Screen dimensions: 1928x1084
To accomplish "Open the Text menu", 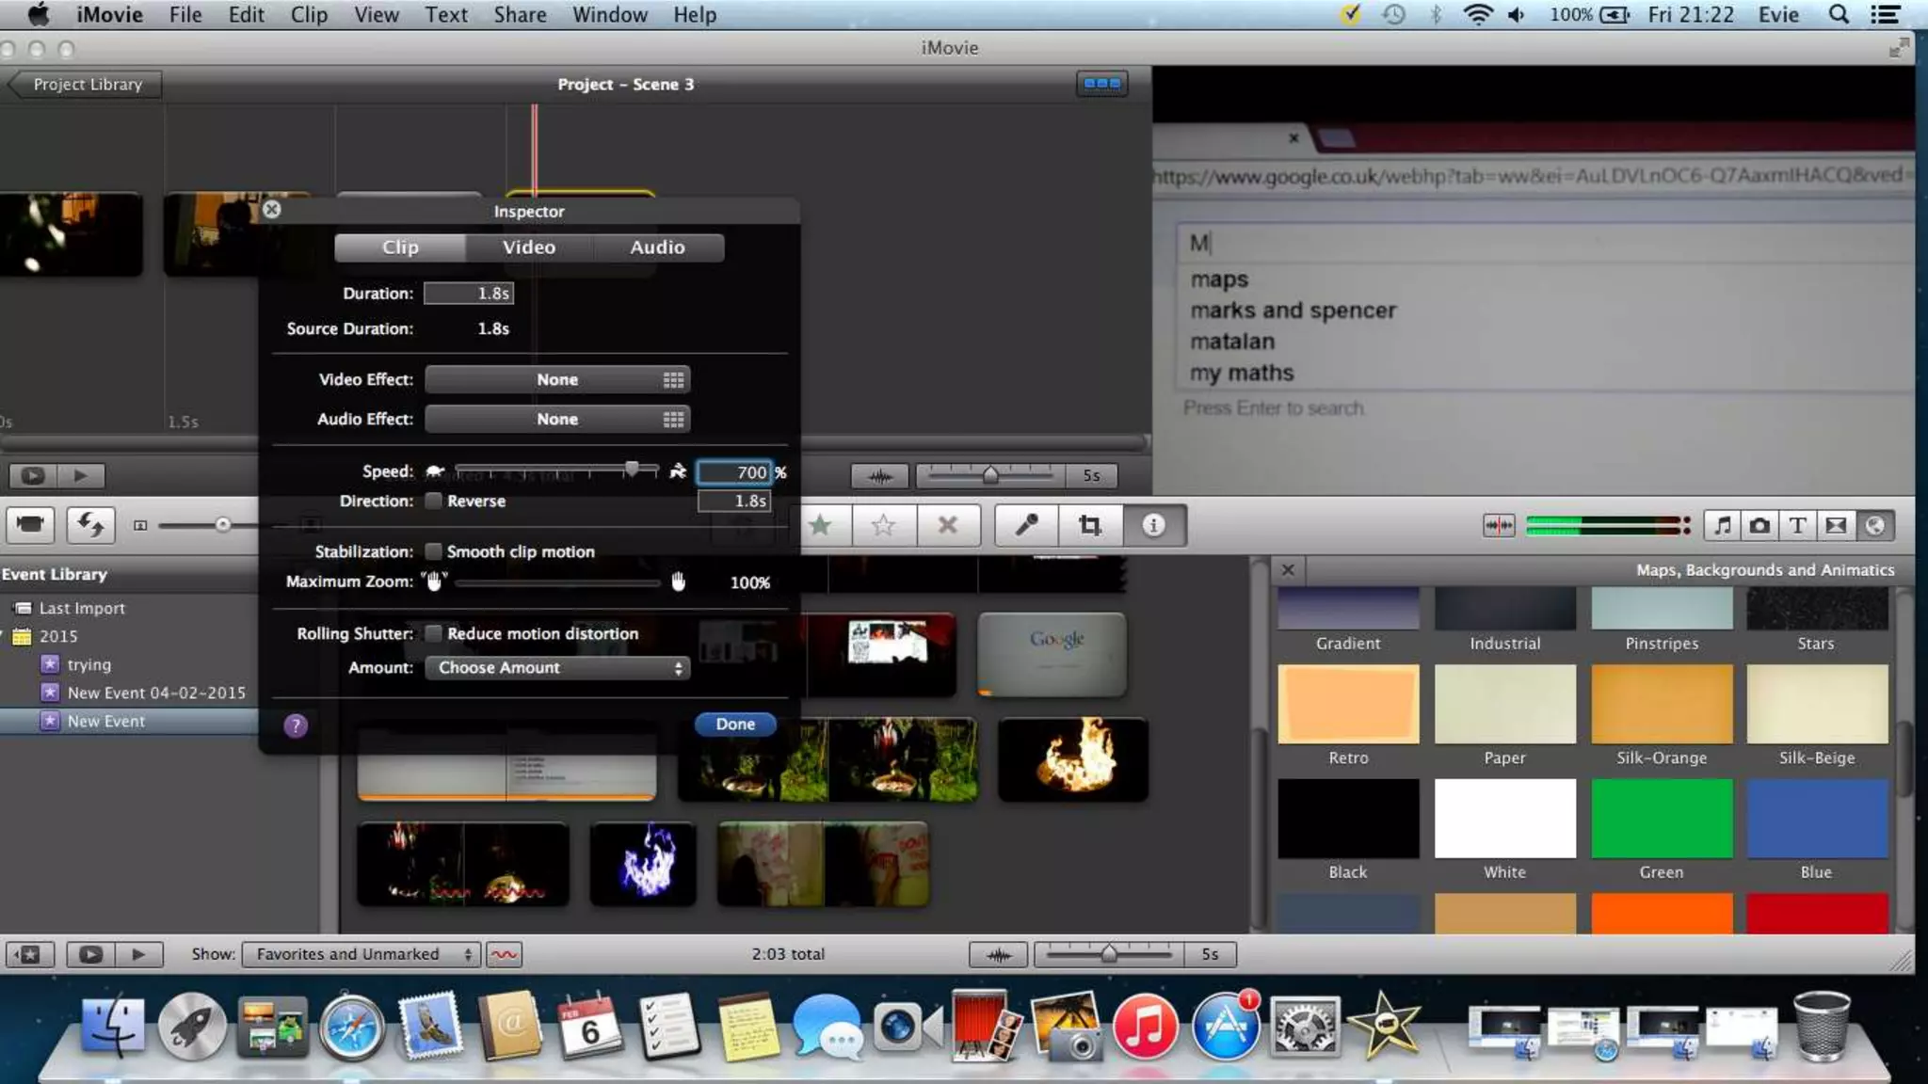I will pyautogui.click(x=446, y=14).
